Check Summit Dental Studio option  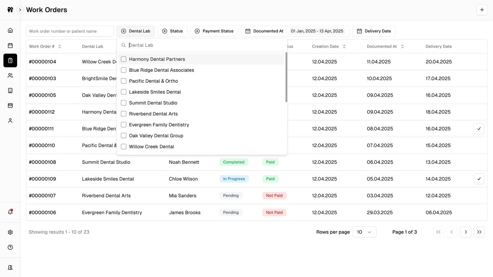[124, 103]
